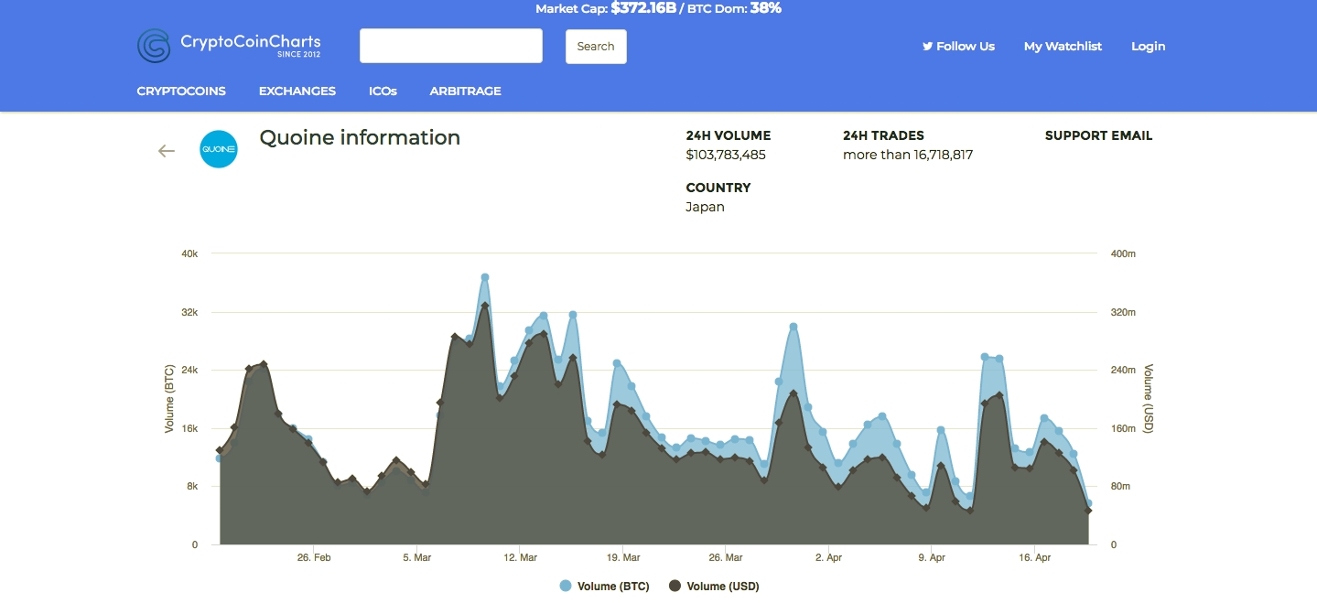
Task: Click the 19. Mar x-axis label
Action: pos(623,556)
